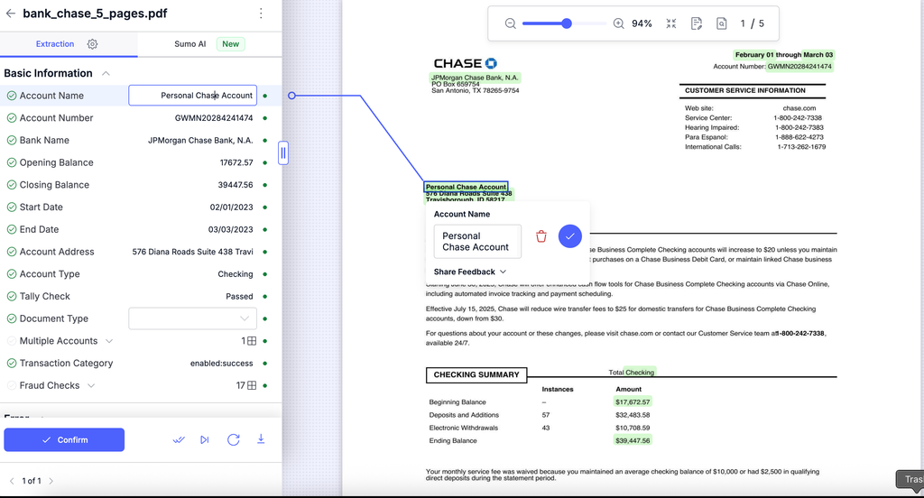Select the Transaction Category value enabled:success
Viewport: 924px width, 498px height.
coord(222,363)
